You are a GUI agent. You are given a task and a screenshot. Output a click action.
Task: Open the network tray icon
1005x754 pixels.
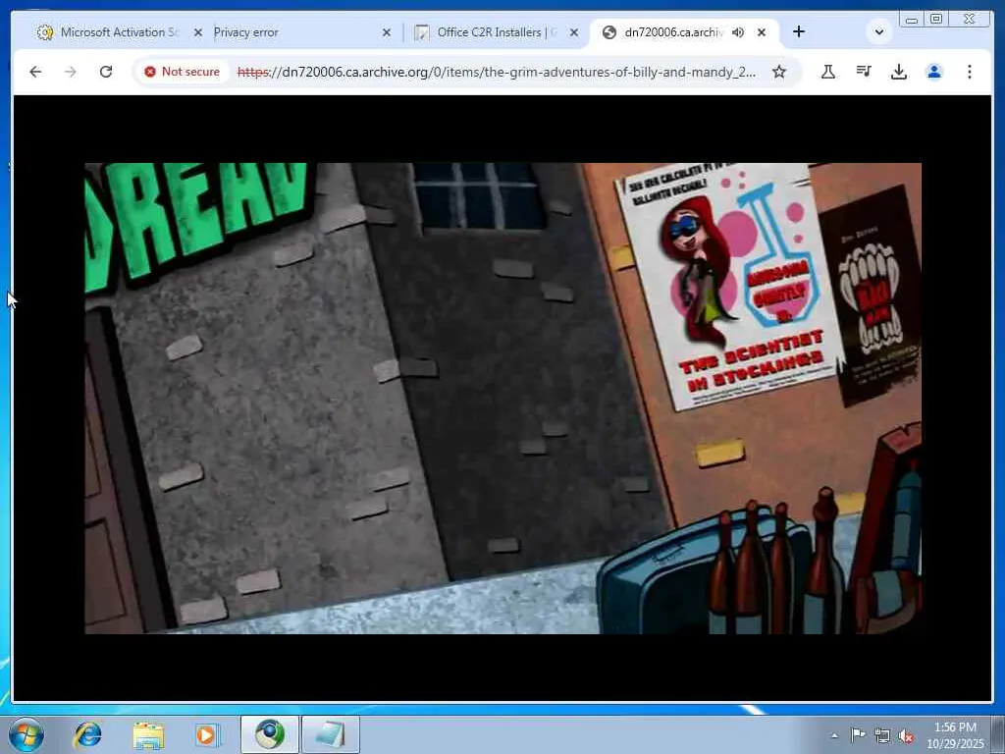pyautogui.click(x=882, y=735)
